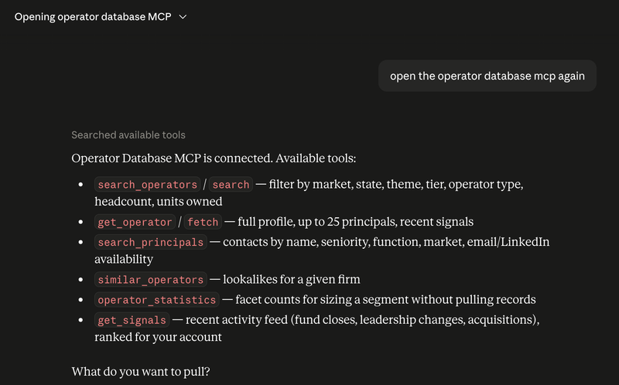Click the similar_operators code tag

coord(150,279)
